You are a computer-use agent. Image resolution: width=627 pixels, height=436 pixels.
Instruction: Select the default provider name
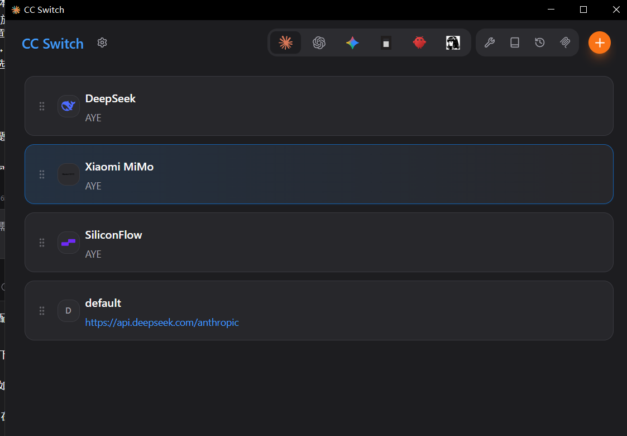pos(103,303)
